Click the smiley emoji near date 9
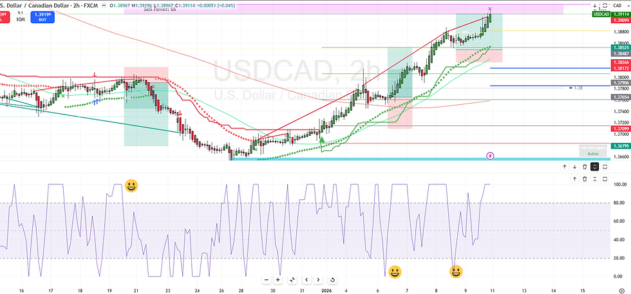This screenshot has width=631, height=294. pyautogui.click(x=456, y=272)
